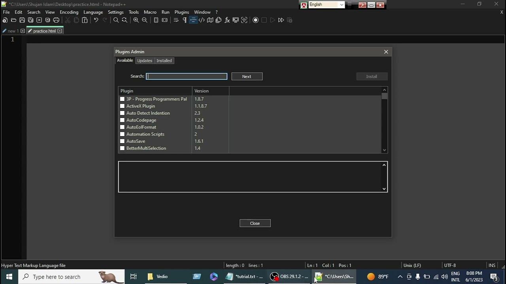Click the Close document toolbar icon
506x284 pixels.
click(39, 20)
